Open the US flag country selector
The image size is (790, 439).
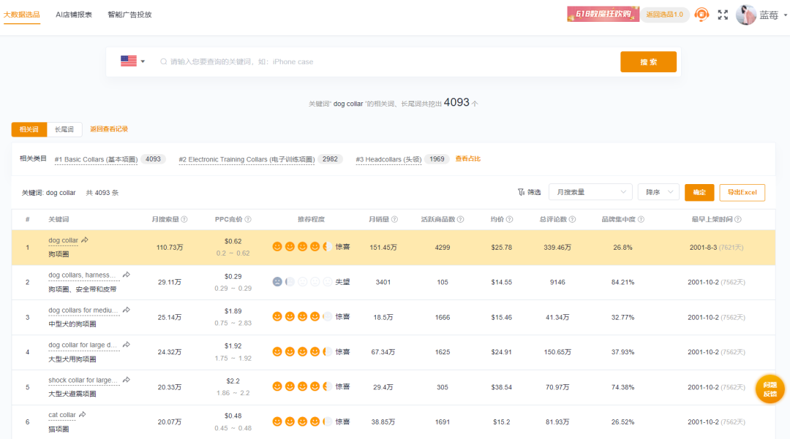(132, 61)
